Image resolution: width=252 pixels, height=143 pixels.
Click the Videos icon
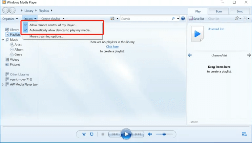click(7, 59)
